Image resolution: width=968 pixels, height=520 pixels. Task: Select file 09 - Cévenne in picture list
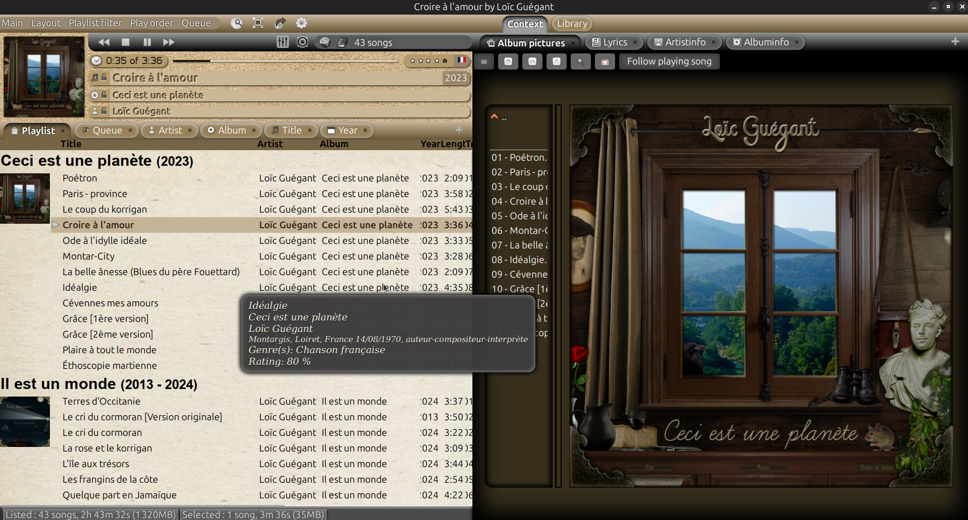tap(519, 275)
